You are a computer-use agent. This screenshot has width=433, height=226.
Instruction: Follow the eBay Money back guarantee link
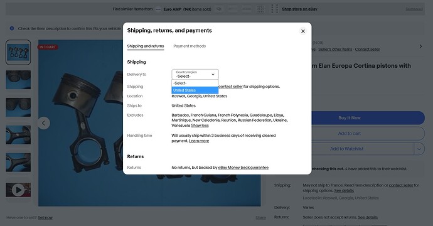243,168
